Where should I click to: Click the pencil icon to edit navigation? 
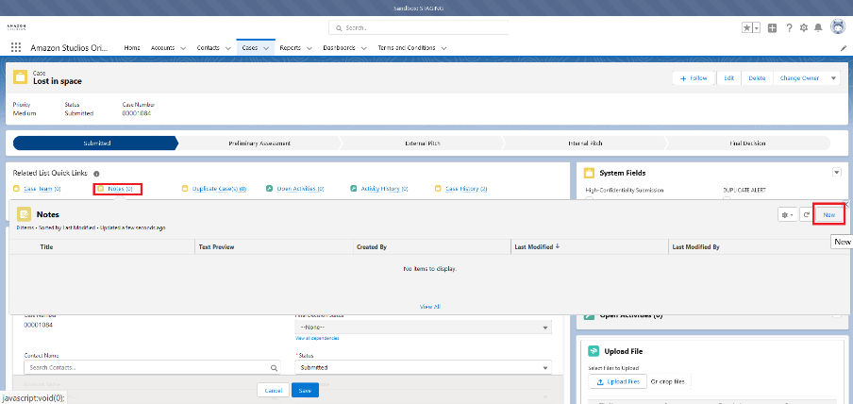coord(844,48)
